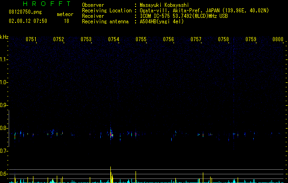Click the 1.0 kHz axis label

pyautogui.click(x=4, y=82)
